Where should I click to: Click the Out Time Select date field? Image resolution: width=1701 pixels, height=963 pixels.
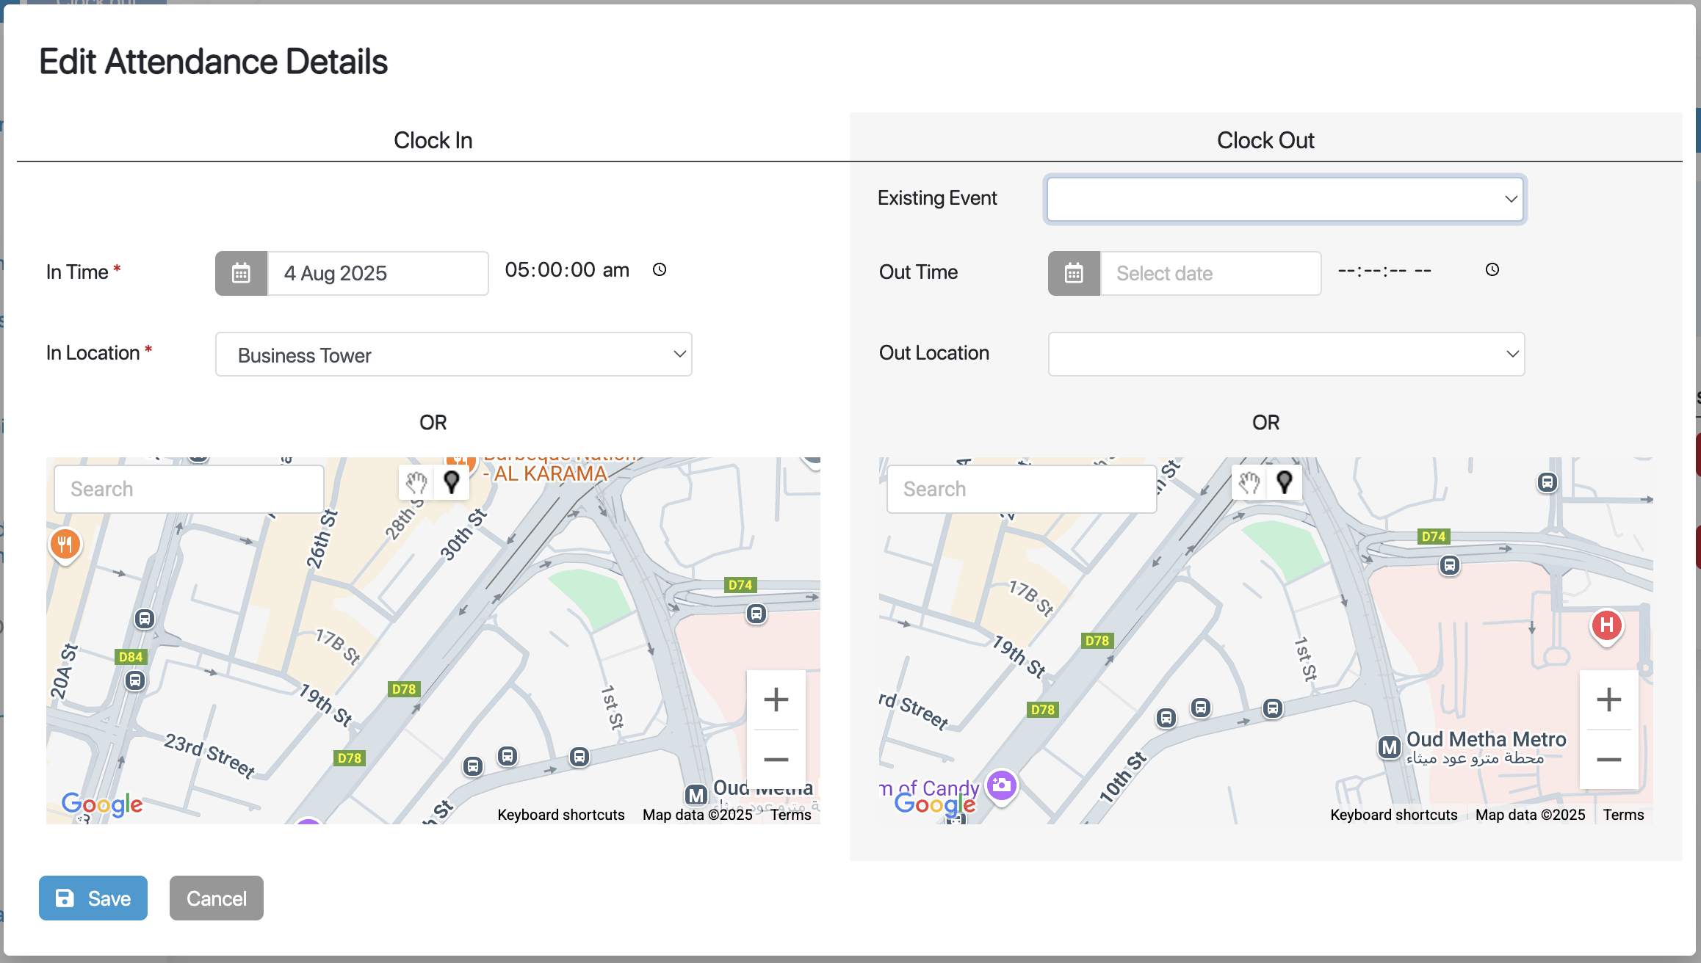pos(1210,274)
